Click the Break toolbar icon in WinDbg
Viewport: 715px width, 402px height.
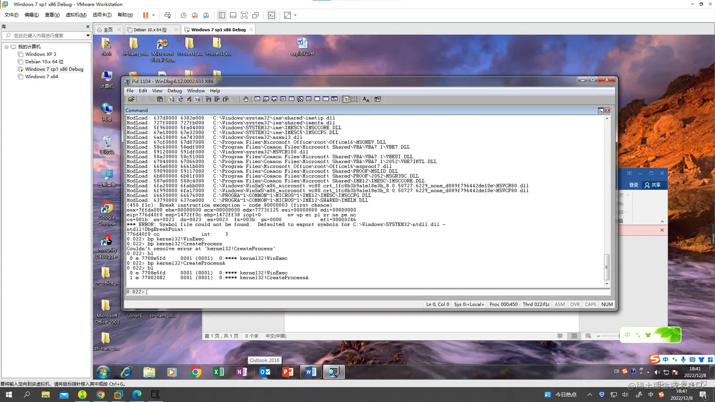(197, 99)
